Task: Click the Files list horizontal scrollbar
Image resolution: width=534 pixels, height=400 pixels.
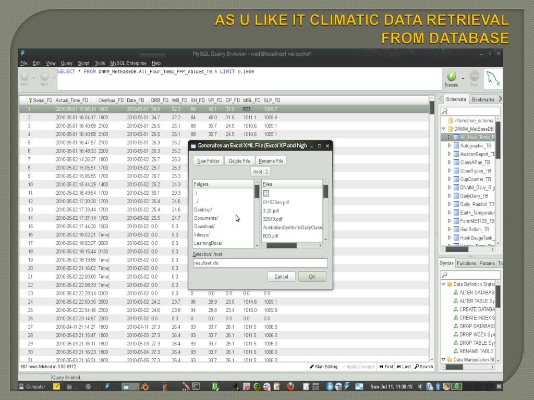Action: (292, 245)
